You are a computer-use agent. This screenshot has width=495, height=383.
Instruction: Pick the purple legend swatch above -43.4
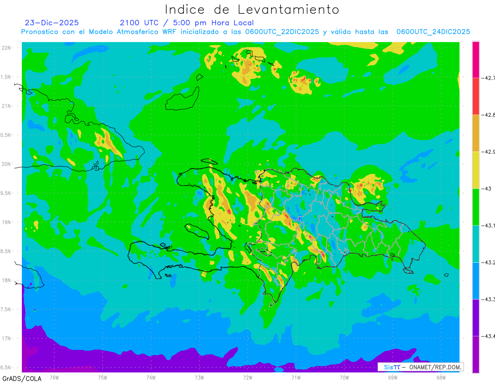476,317
